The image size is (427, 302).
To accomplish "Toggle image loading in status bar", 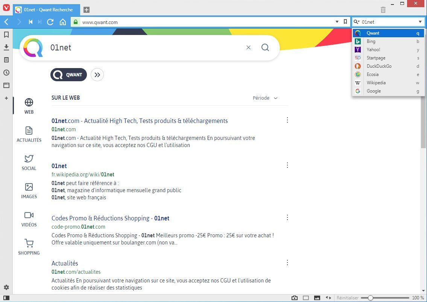I will pos(317,298).
